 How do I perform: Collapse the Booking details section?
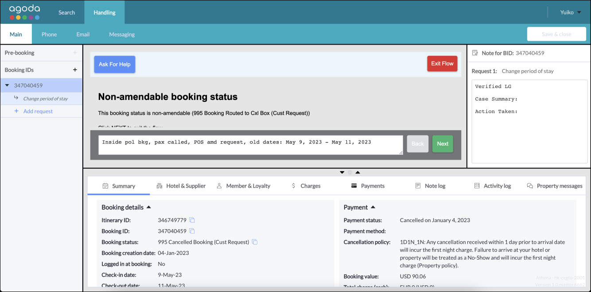click(x=148, y=207)
